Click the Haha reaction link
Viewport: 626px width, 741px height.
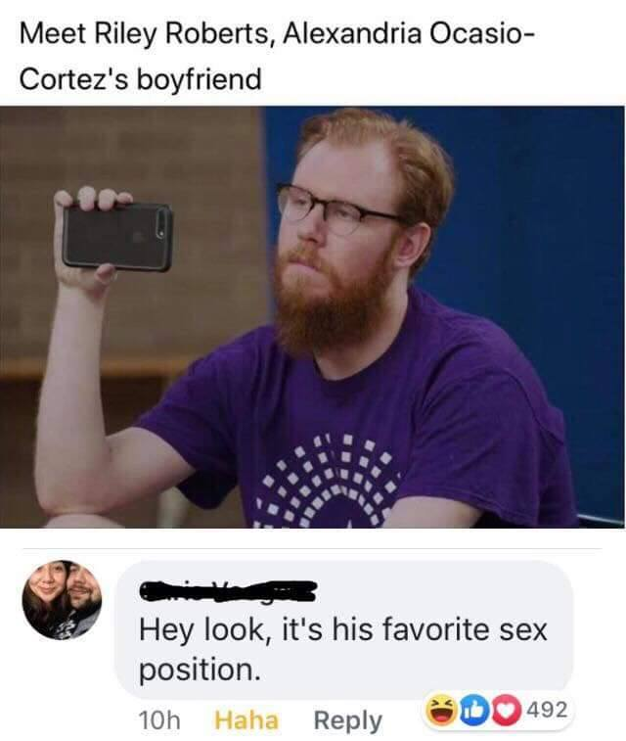pyautogui.click(x=246, y=720)
